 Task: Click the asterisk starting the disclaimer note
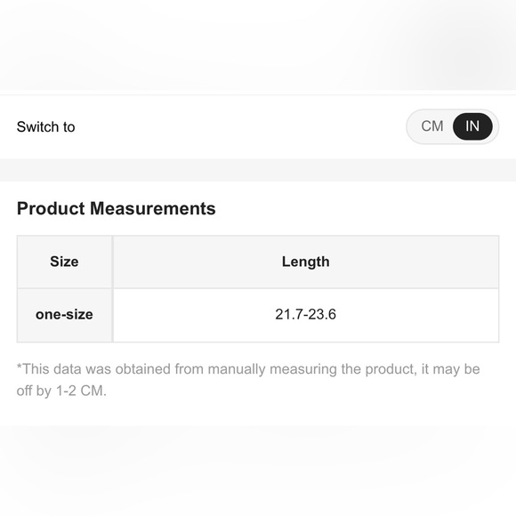click(19, 367)
